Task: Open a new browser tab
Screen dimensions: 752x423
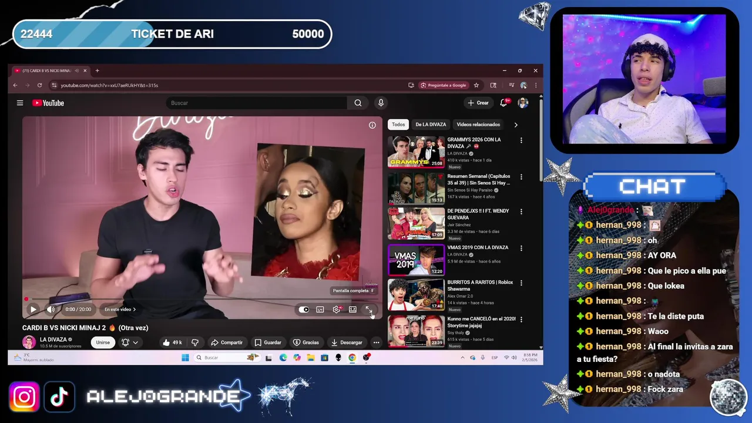Action: tap(97, 70)
